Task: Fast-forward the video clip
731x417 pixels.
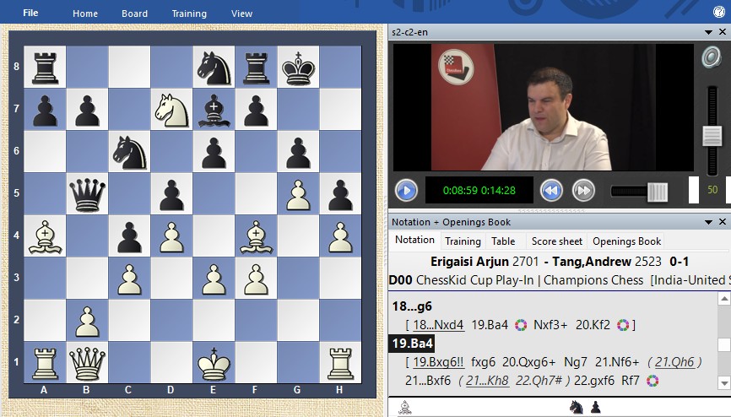Action: pyautogui.click(x=583, y=190)
